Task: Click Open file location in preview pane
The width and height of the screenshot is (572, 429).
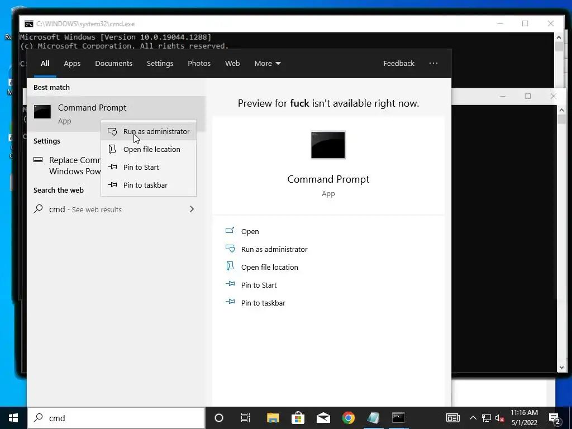Action: (270, 267)
